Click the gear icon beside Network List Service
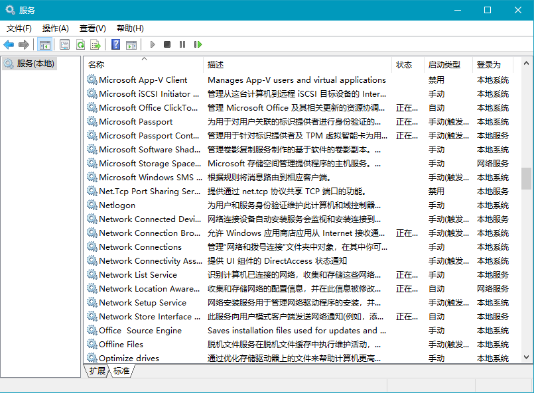Image resolution: width=534 pixels, height=393 pixels. [92, 274]
